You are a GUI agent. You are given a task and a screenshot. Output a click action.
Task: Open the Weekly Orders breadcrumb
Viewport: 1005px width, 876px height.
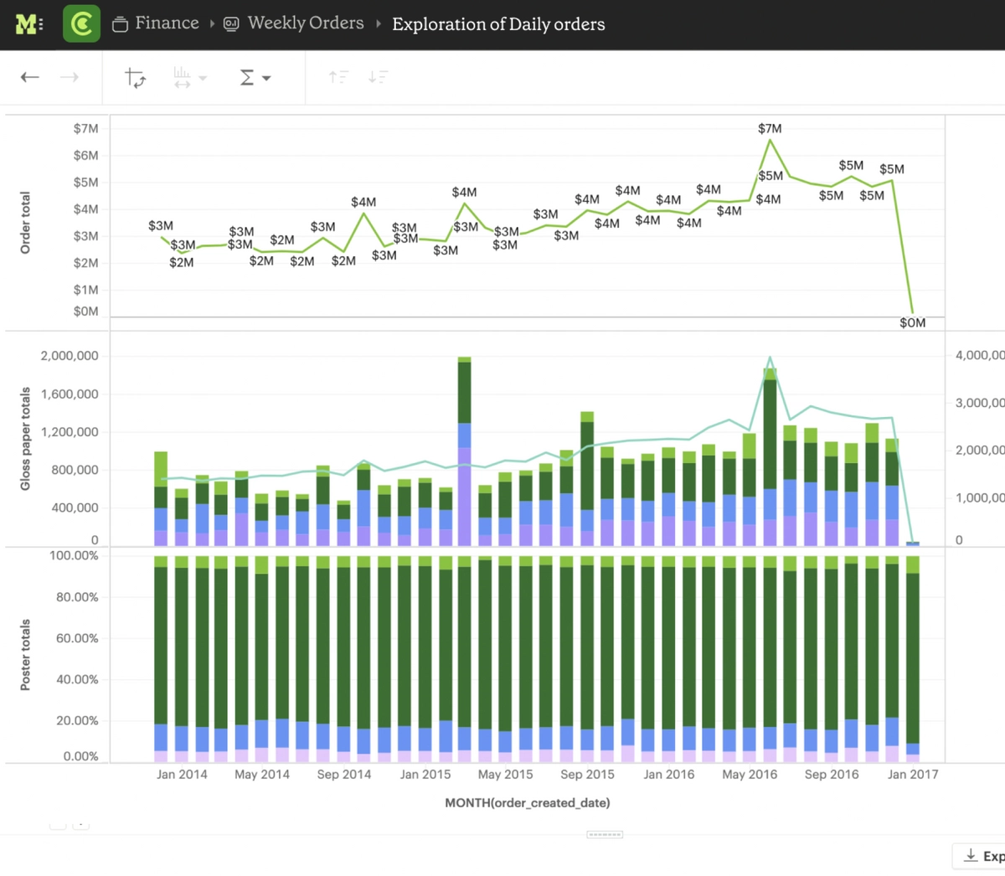click(305, 23)
